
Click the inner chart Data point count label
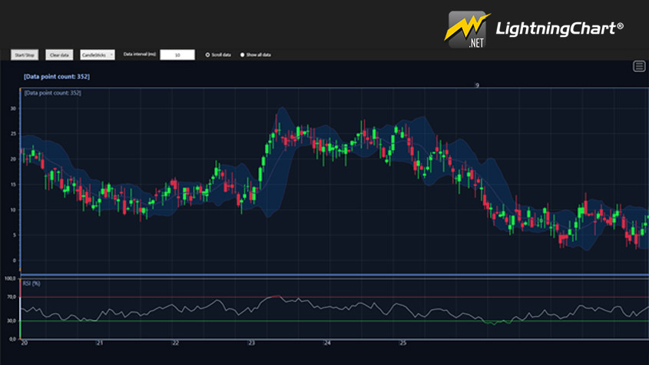tap(52, 93)
